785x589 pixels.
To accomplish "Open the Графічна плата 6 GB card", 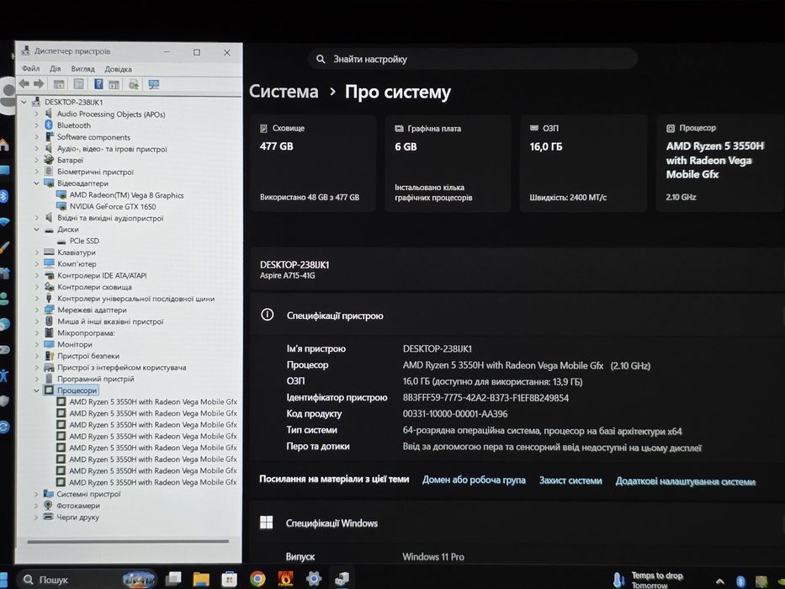I will pos(448,163).
